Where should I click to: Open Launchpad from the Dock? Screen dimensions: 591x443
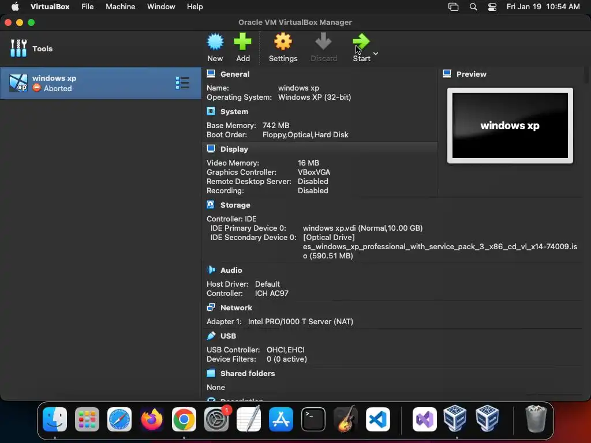click(x=87, y=419)
